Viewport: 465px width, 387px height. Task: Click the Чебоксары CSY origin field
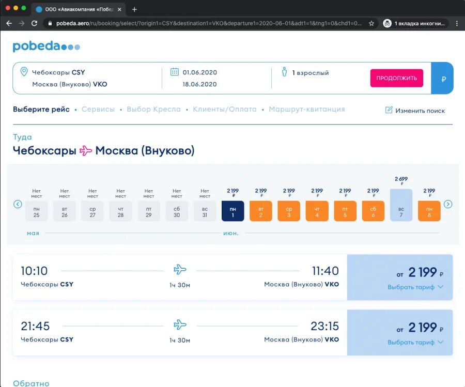[x=58, y=72]
